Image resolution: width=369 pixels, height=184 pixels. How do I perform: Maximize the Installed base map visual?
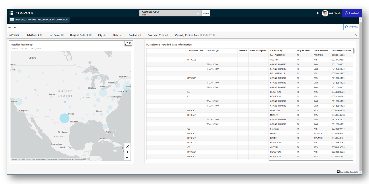tap(126, 43)
